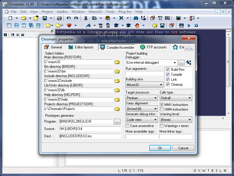
Task: Switch to the General tab
Action: pyautogui.click(x=53, y=47)
